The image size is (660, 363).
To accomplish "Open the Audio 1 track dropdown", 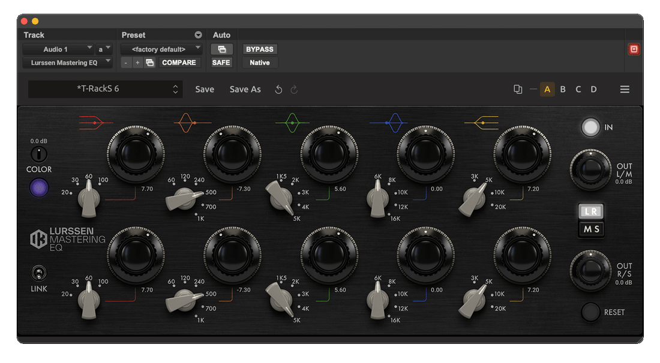I will click(x=58, y=49).
